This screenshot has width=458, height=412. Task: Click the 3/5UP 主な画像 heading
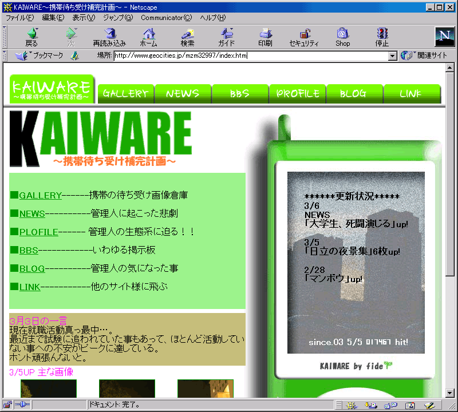point(41,372)
